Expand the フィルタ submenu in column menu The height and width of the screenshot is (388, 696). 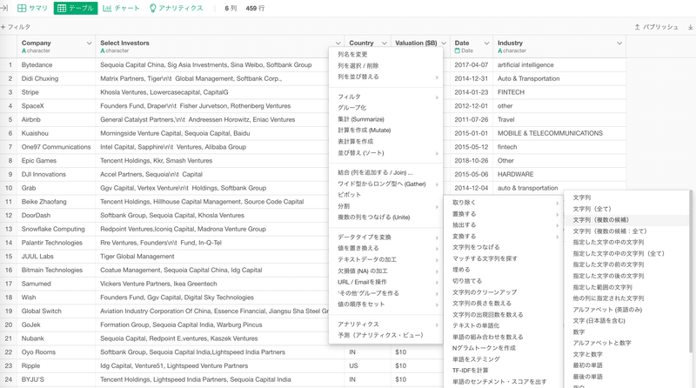pos(385,97)
